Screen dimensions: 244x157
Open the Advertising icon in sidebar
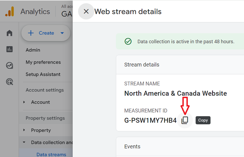9,82
